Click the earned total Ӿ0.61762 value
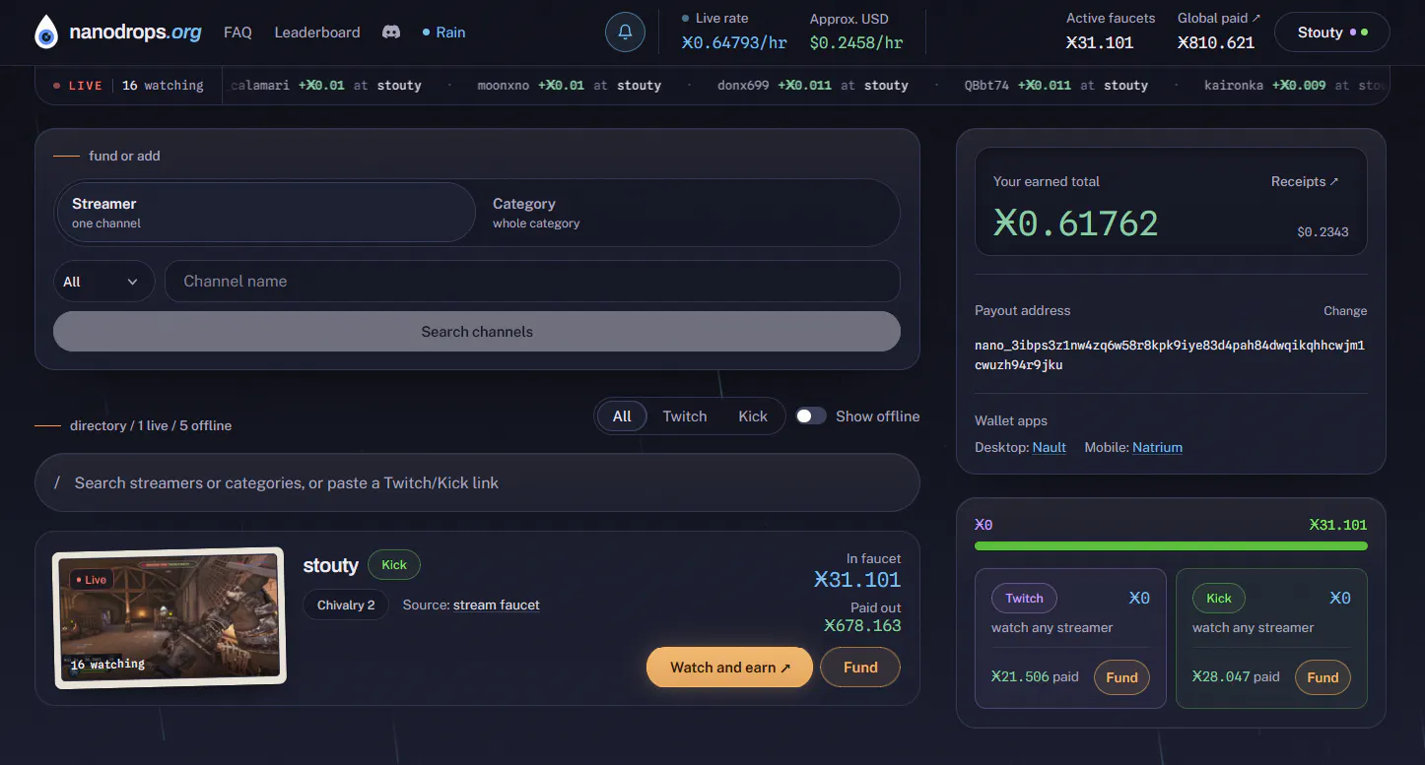Viewport: 1425px width, 765px height. (1075, 223)
